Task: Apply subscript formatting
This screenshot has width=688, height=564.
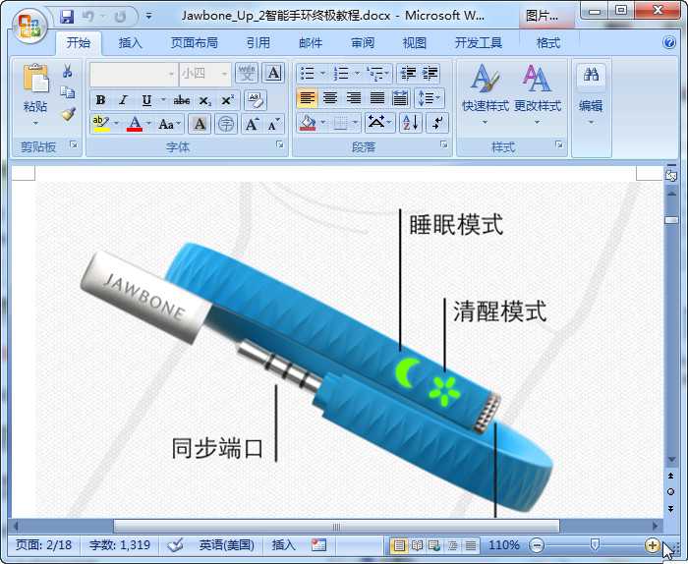Action: point(204,100)
